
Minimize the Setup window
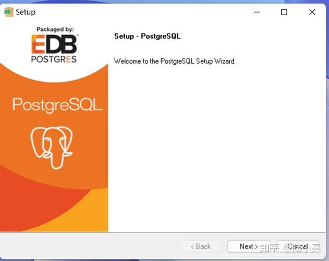click(x=257, y=12)
